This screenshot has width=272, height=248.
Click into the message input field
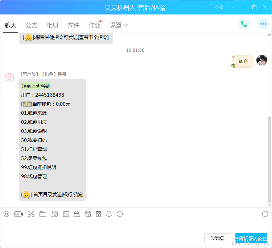pos(135,226)
